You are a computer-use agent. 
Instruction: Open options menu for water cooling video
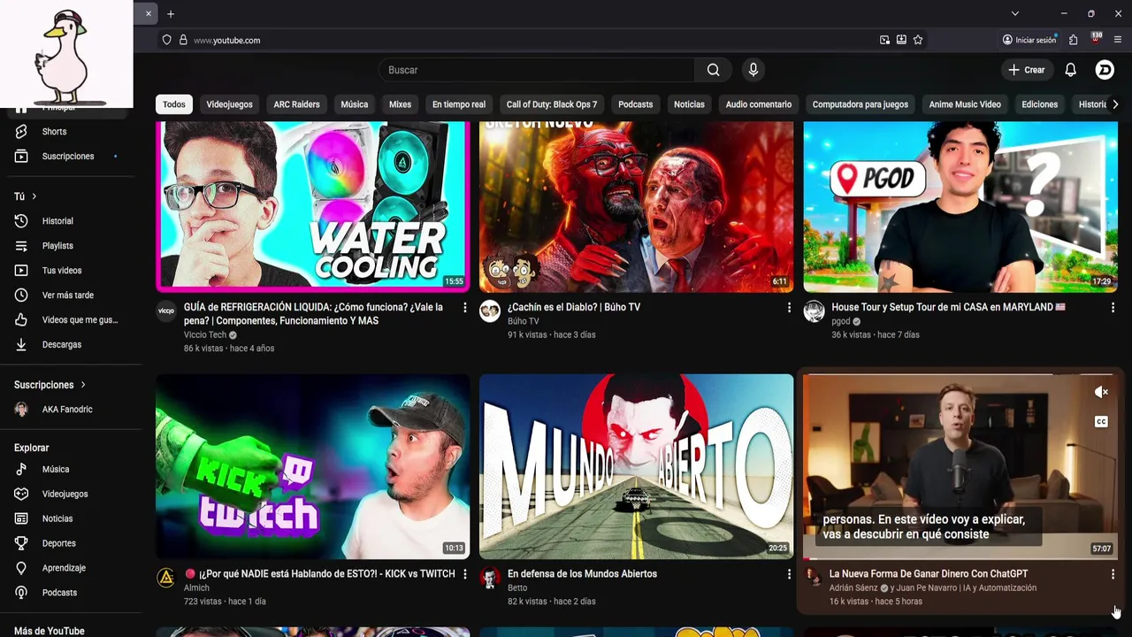tap(465, 308)
